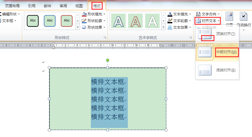Open the 邮件 tab
The image size is (252, 137).
point(48,6)
